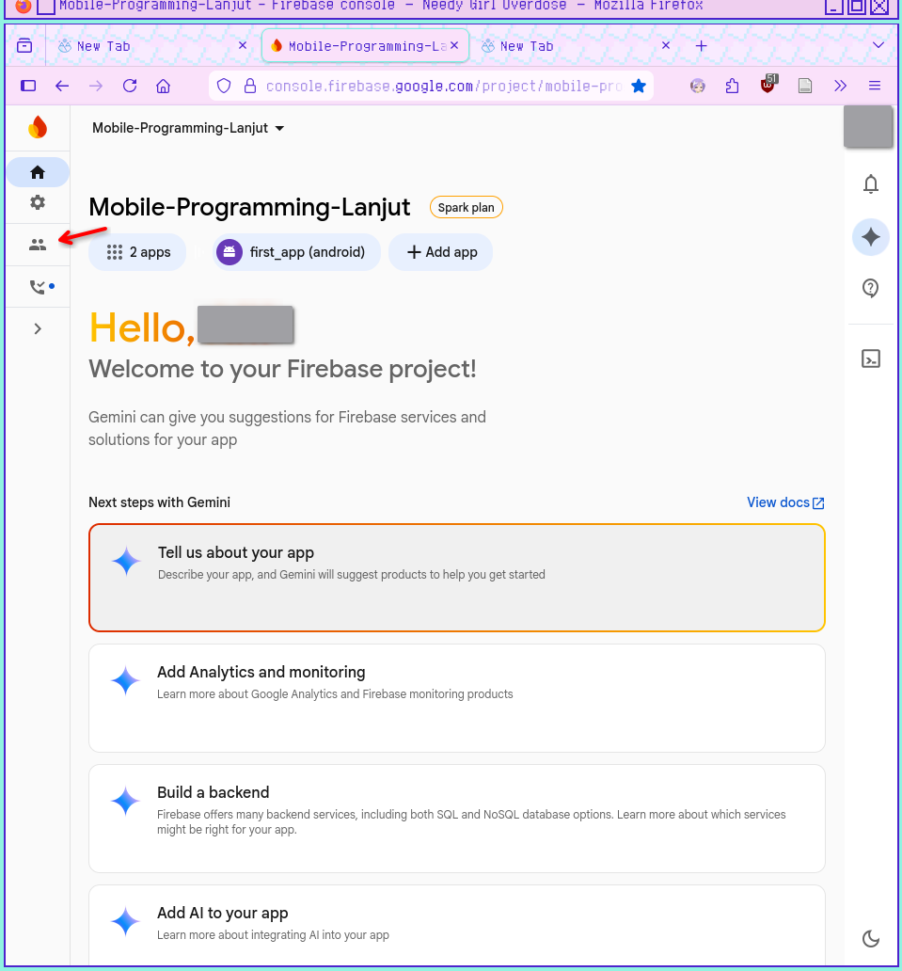Switch to the first New Tab

coord(141,46)
